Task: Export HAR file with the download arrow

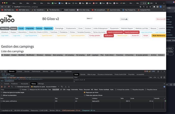Action: 69,87
